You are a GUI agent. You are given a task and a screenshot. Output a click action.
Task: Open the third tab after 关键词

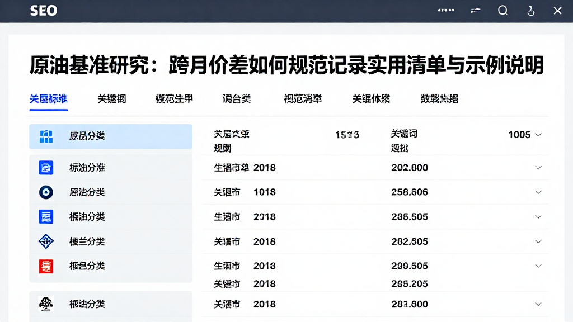pos(175,99)
